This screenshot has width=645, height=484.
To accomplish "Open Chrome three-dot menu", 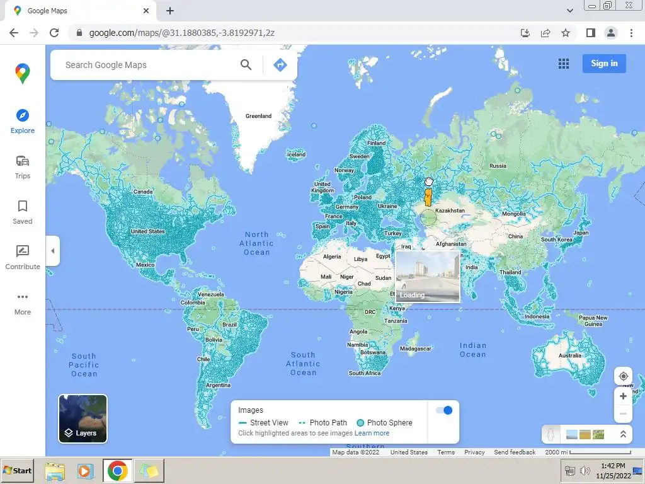I will (x=631, y=33).
